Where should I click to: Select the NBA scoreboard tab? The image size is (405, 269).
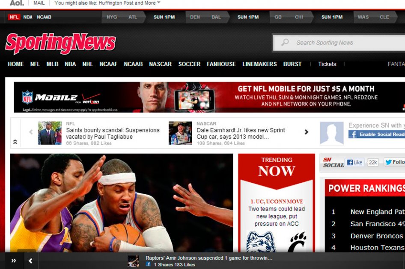28,17
